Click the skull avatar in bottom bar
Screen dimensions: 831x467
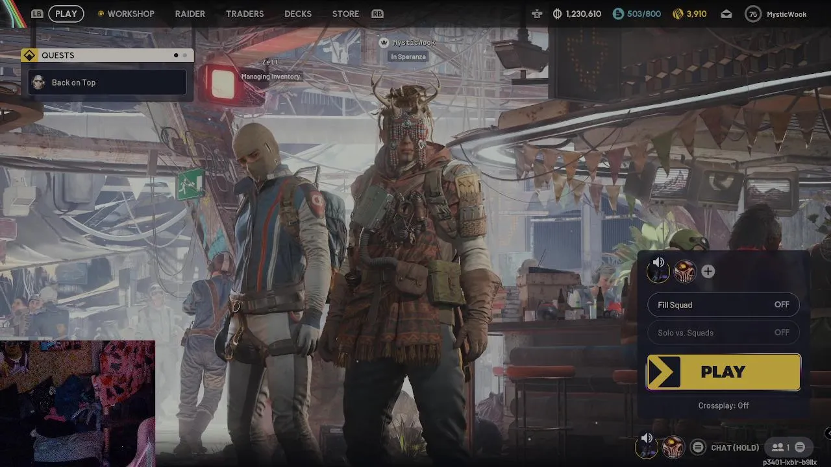(x=673, y=447)
